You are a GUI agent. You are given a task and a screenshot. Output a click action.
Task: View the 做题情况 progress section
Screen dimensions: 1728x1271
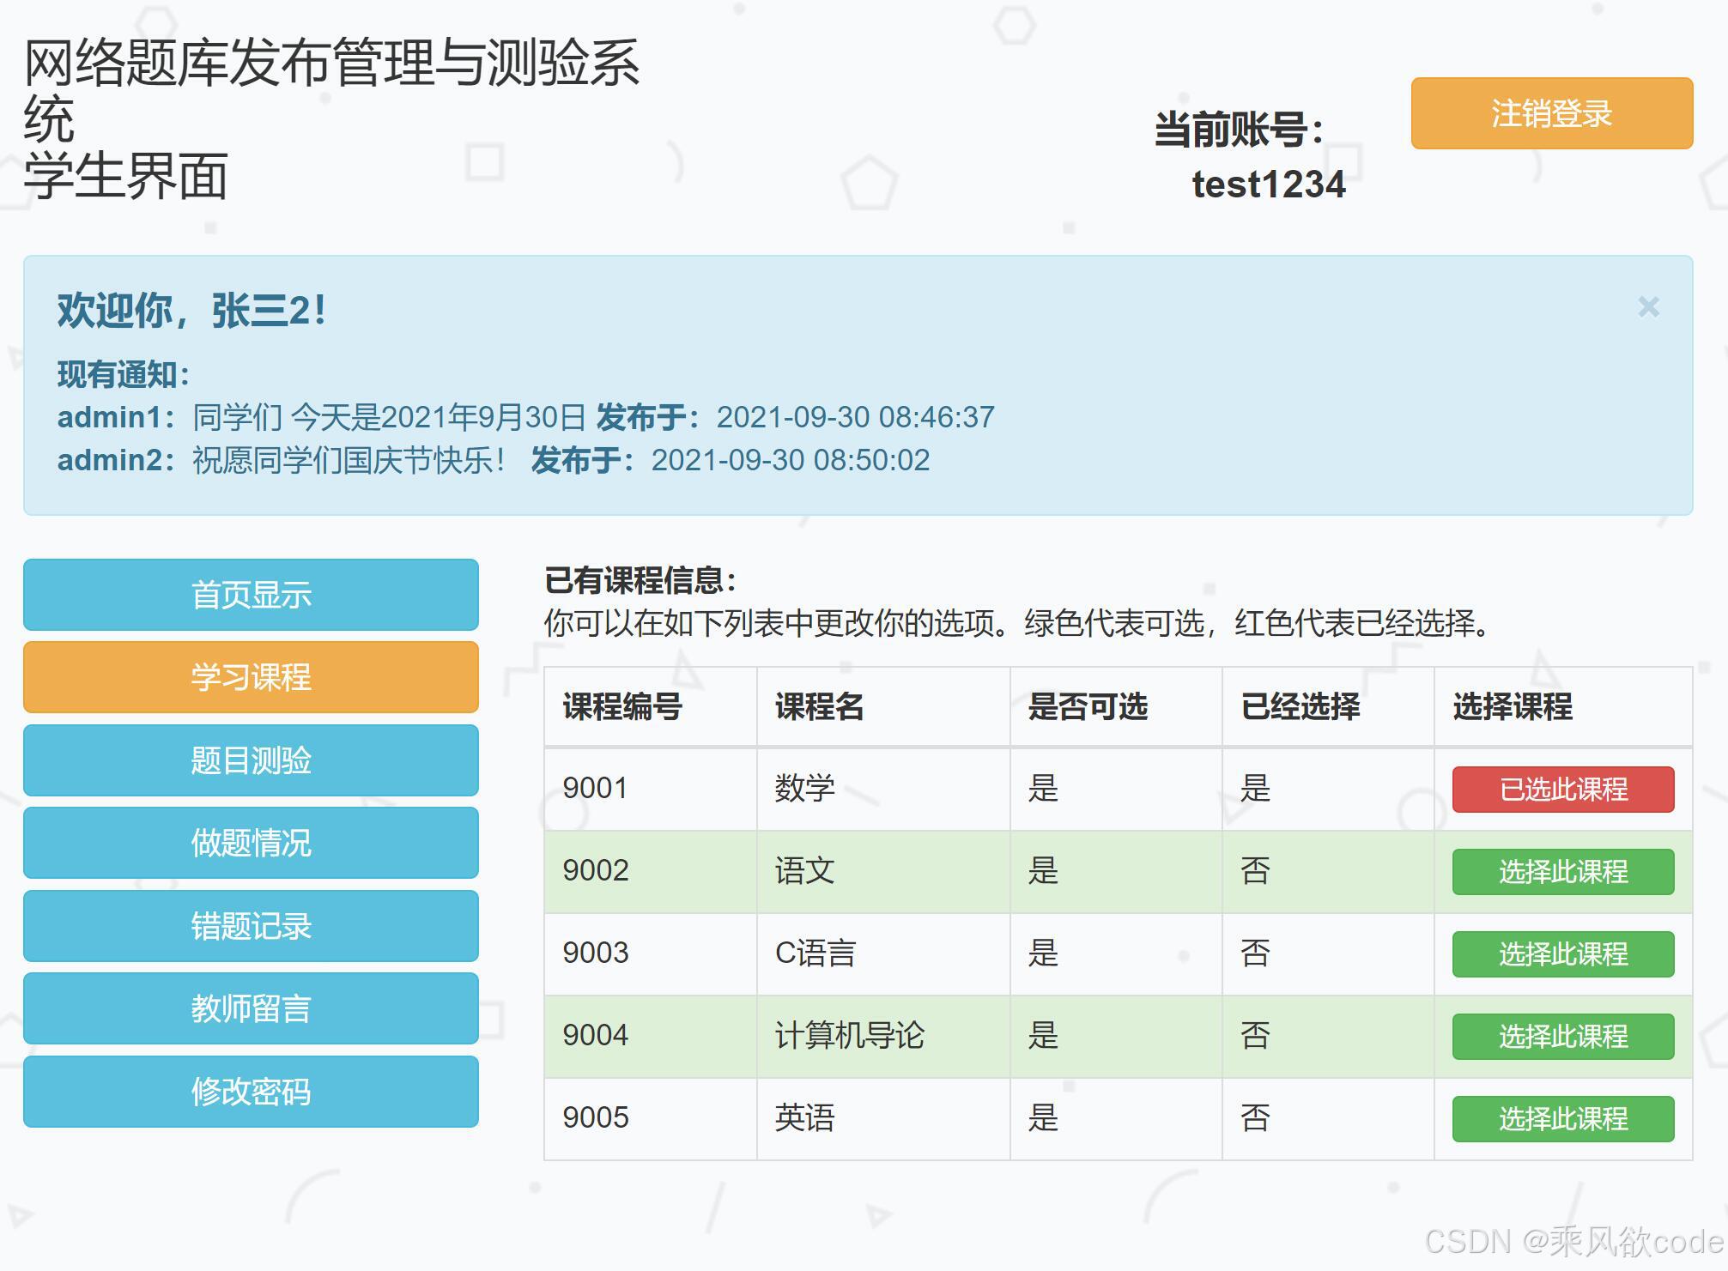coord(251,843)
